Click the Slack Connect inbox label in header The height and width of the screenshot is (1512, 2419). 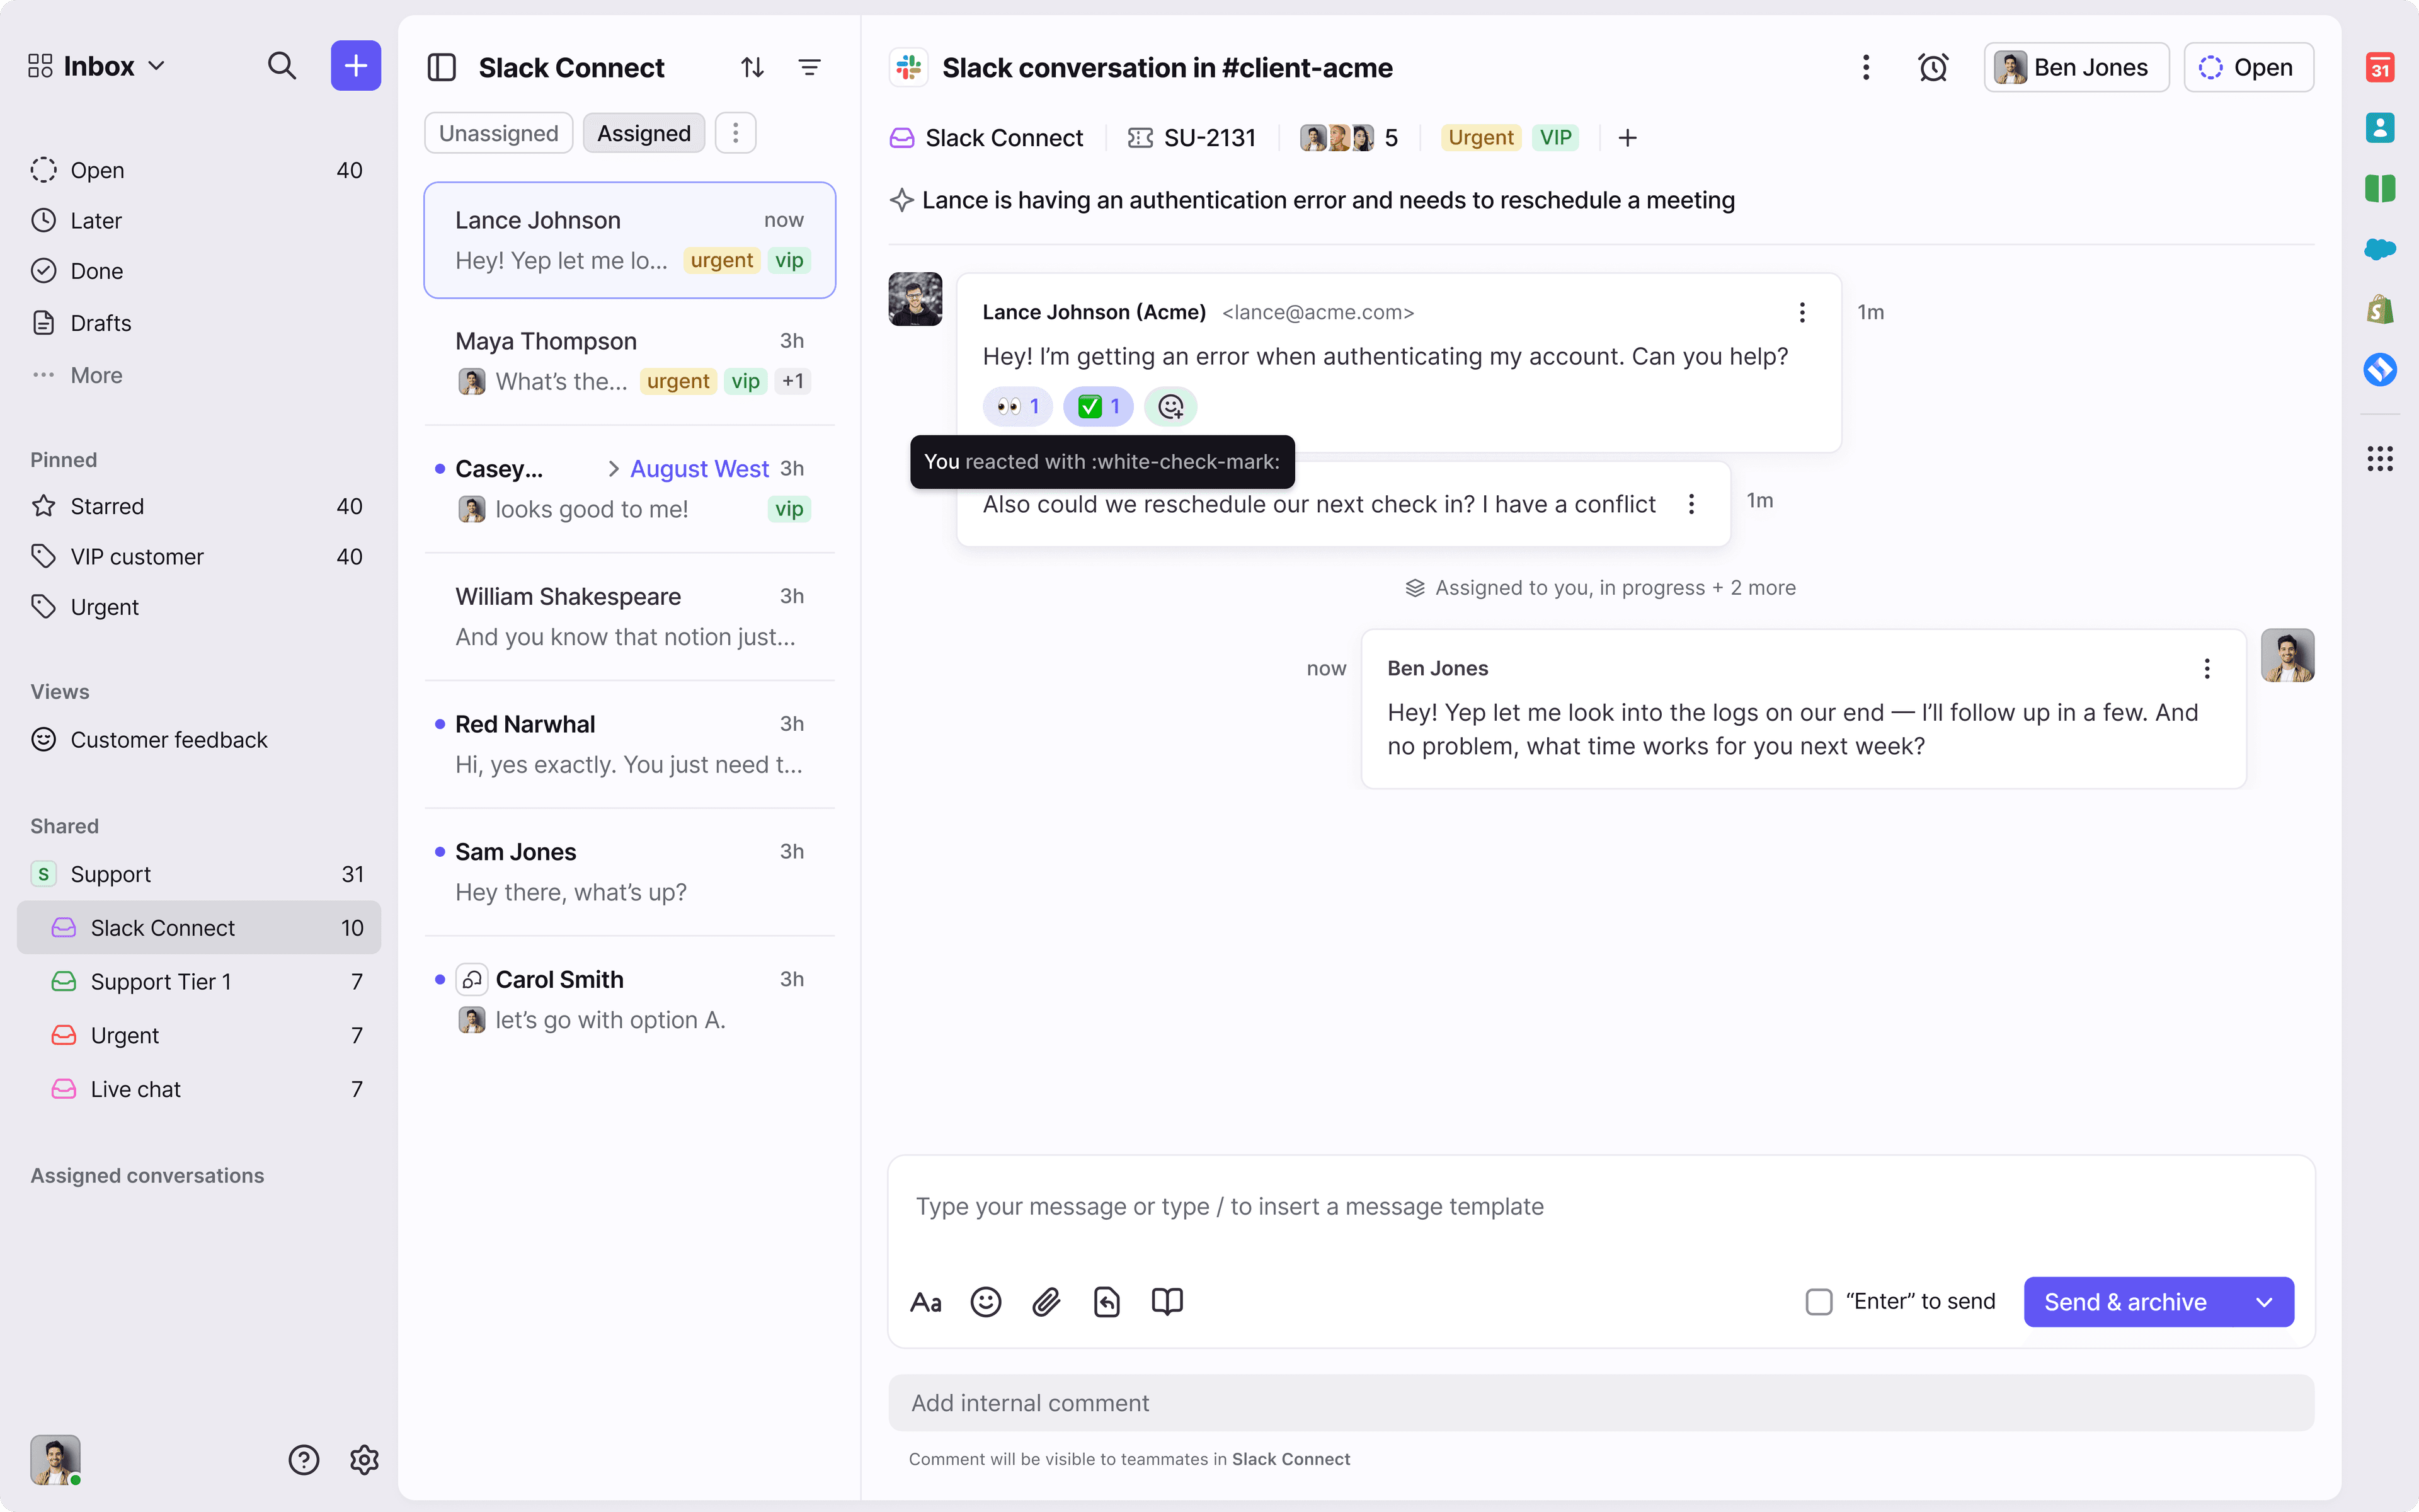pos(986,138)
